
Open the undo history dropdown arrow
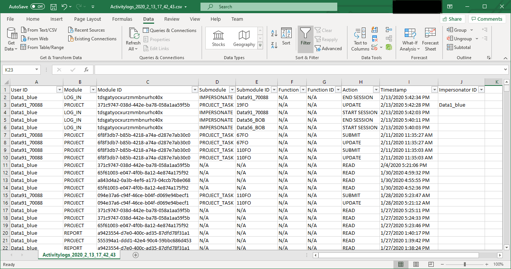pos(71,7)
